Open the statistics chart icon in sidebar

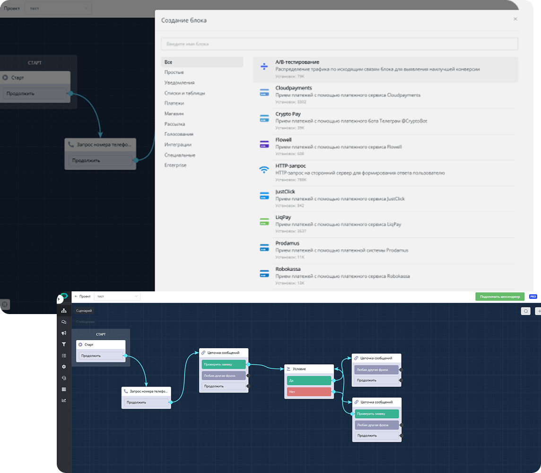pyautogui.click(x=64, y=400)
